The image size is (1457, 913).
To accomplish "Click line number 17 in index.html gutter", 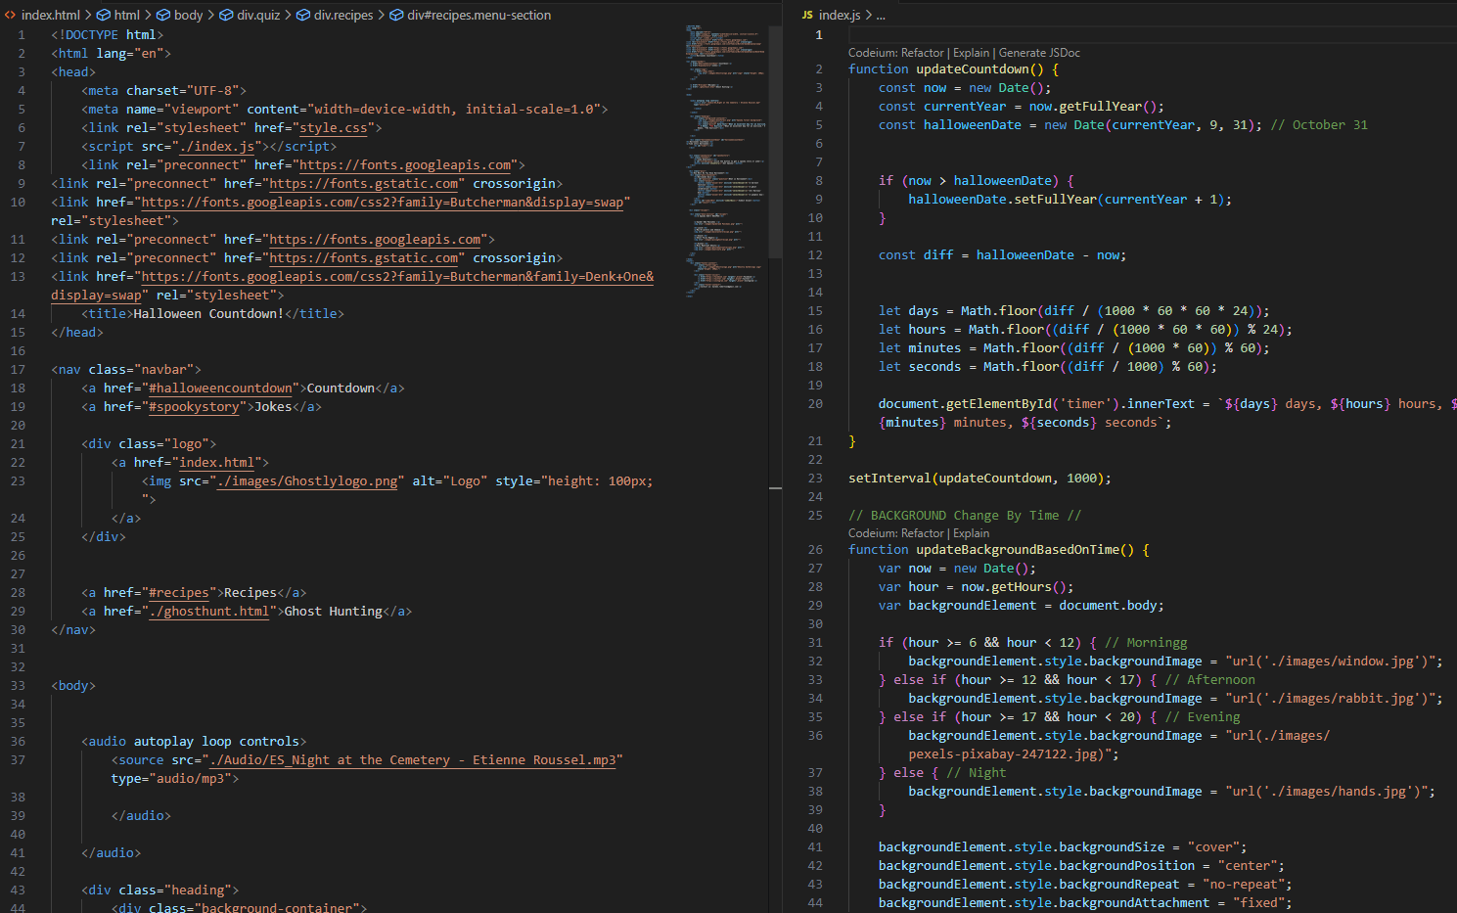I will point(18,370).
